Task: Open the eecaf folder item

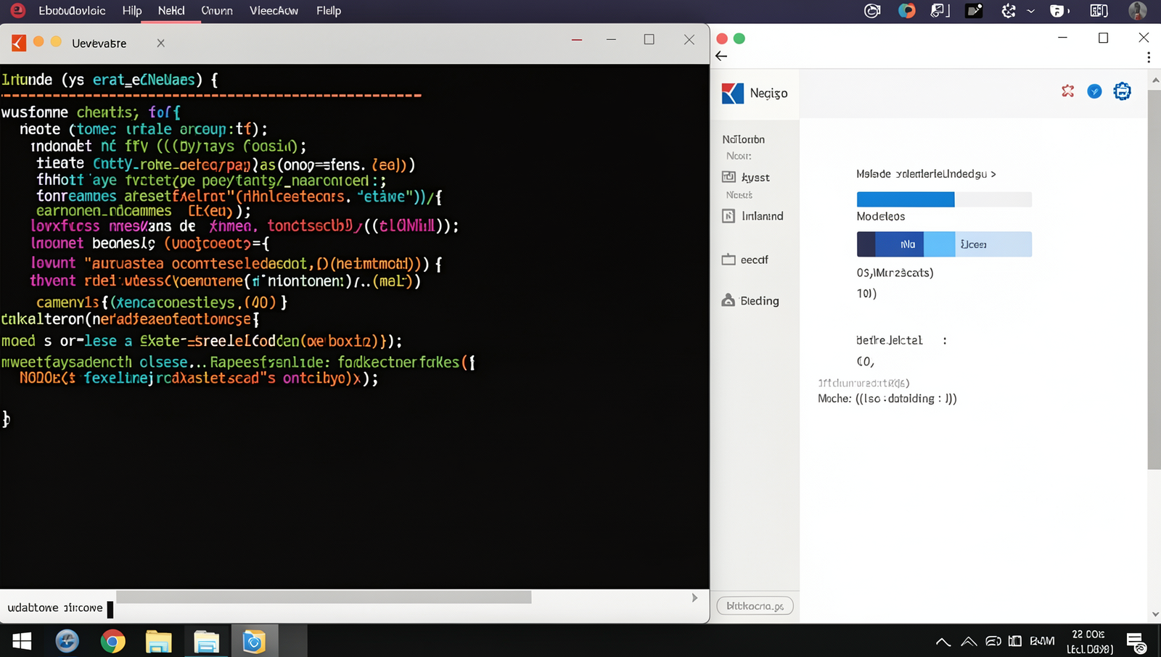Action: pos(744,260)
